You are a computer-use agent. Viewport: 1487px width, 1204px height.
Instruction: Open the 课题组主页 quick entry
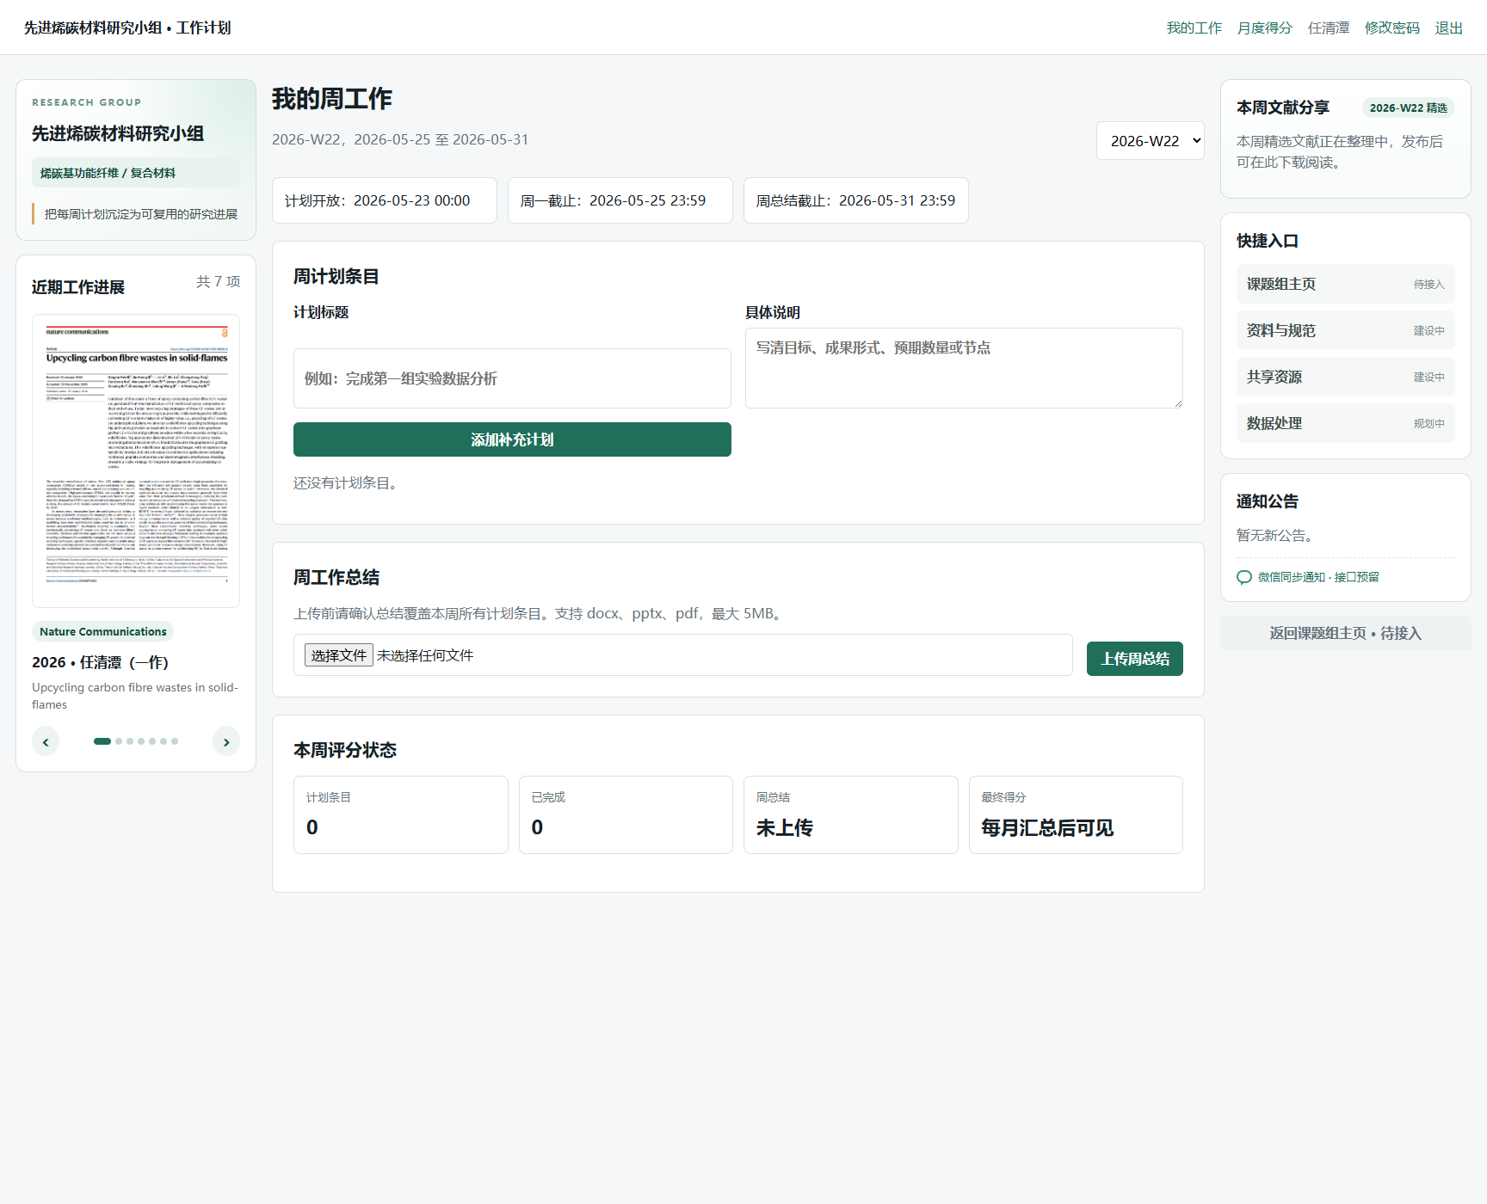coord(1345,284)
